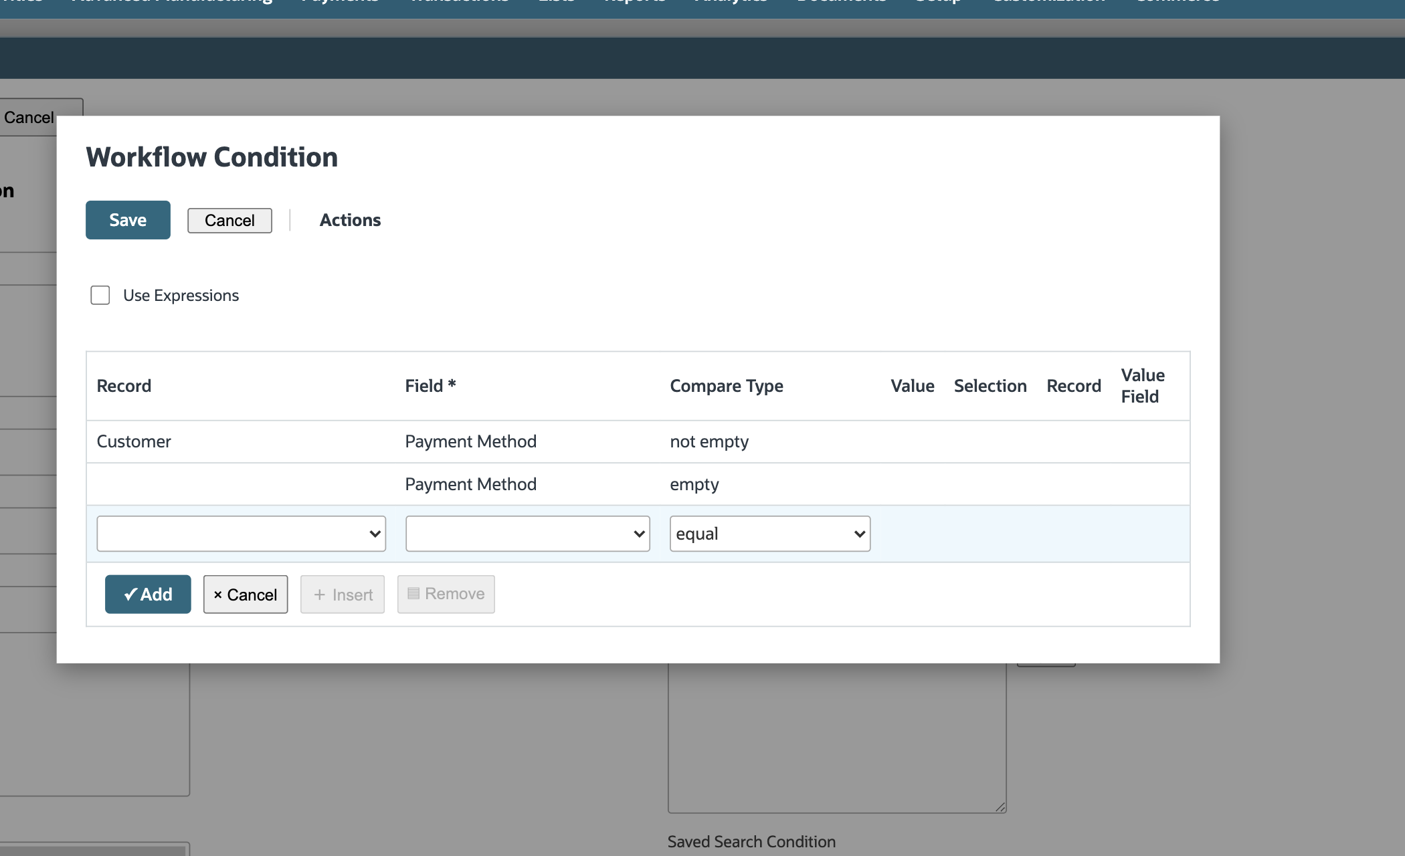Select Payment Method in the second row
1405x856 pixels.
click(x=470, y=484)
